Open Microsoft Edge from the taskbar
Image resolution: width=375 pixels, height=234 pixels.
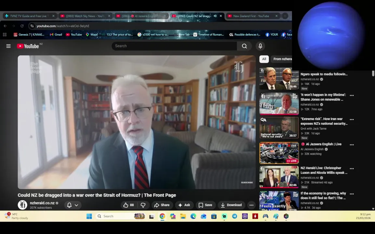click(x=193, y=216)
